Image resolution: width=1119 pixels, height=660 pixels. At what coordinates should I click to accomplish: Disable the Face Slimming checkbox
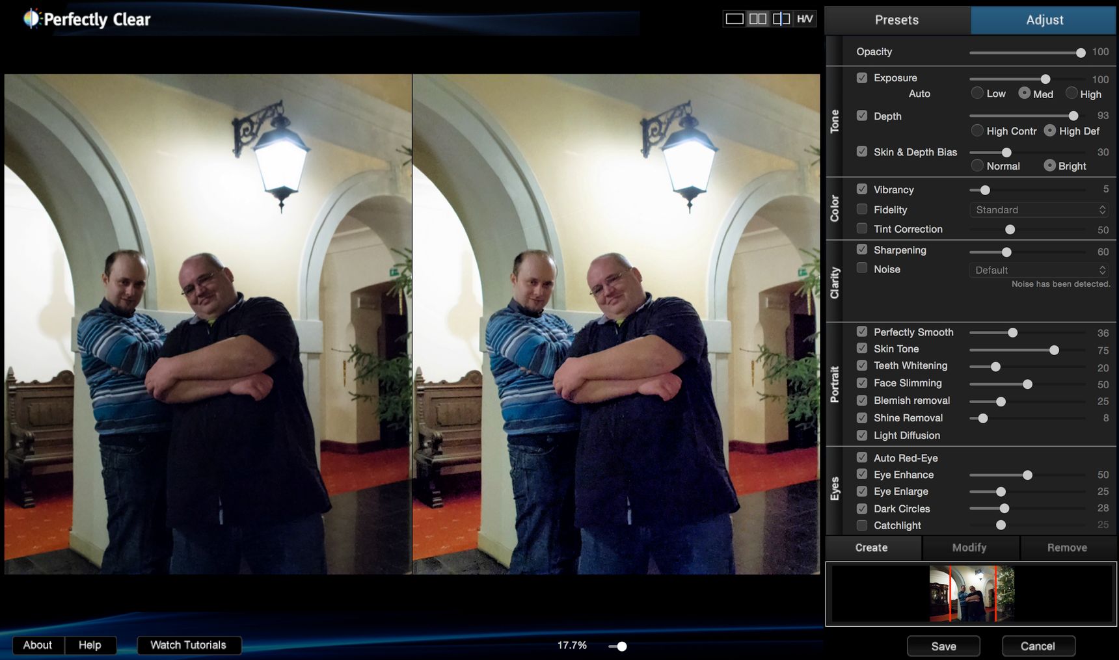(862, 383)
